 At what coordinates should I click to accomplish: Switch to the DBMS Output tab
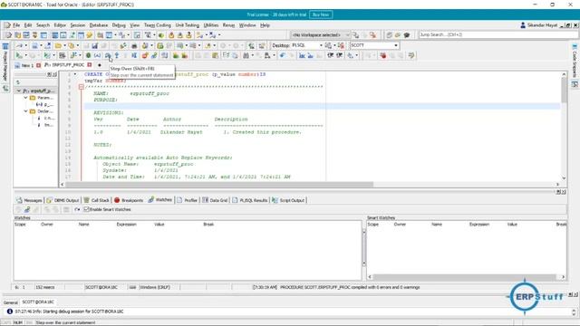click(63, 200)
